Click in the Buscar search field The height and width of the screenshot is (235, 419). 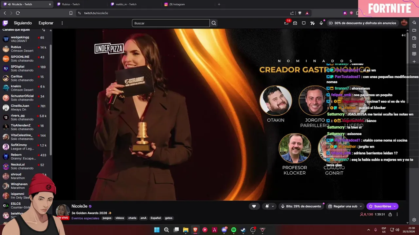coord(171,23)
